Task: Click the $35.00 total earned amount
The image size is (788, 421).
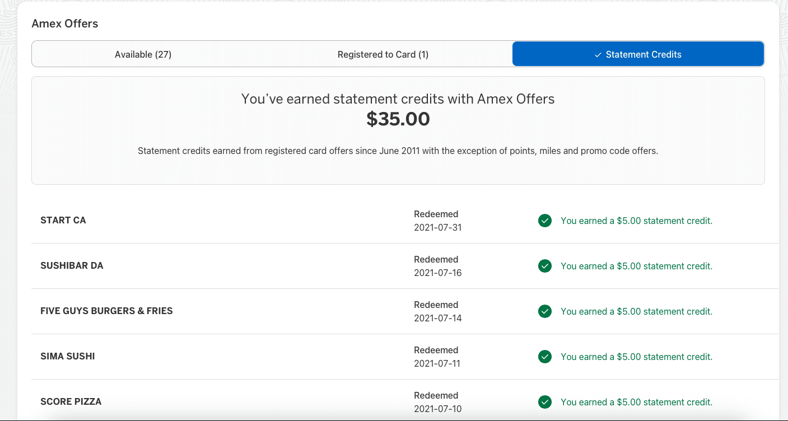Action: 398,119
